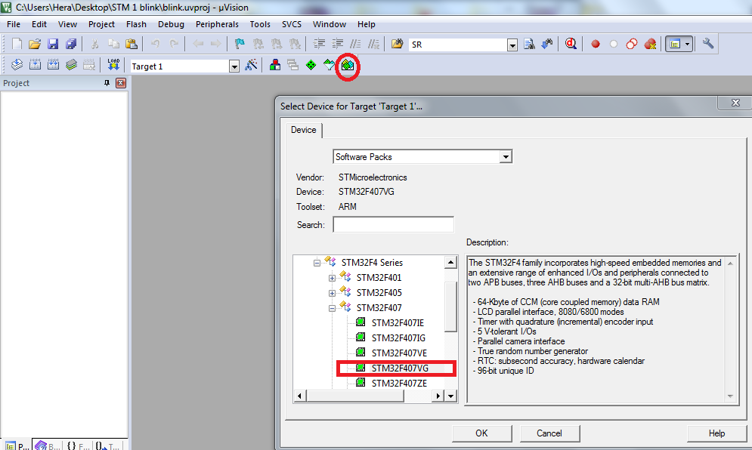The height and width of the screenshot is (450, 752).
Task: Navigate backwards with the left arrow icon
Action: point(198,44)
